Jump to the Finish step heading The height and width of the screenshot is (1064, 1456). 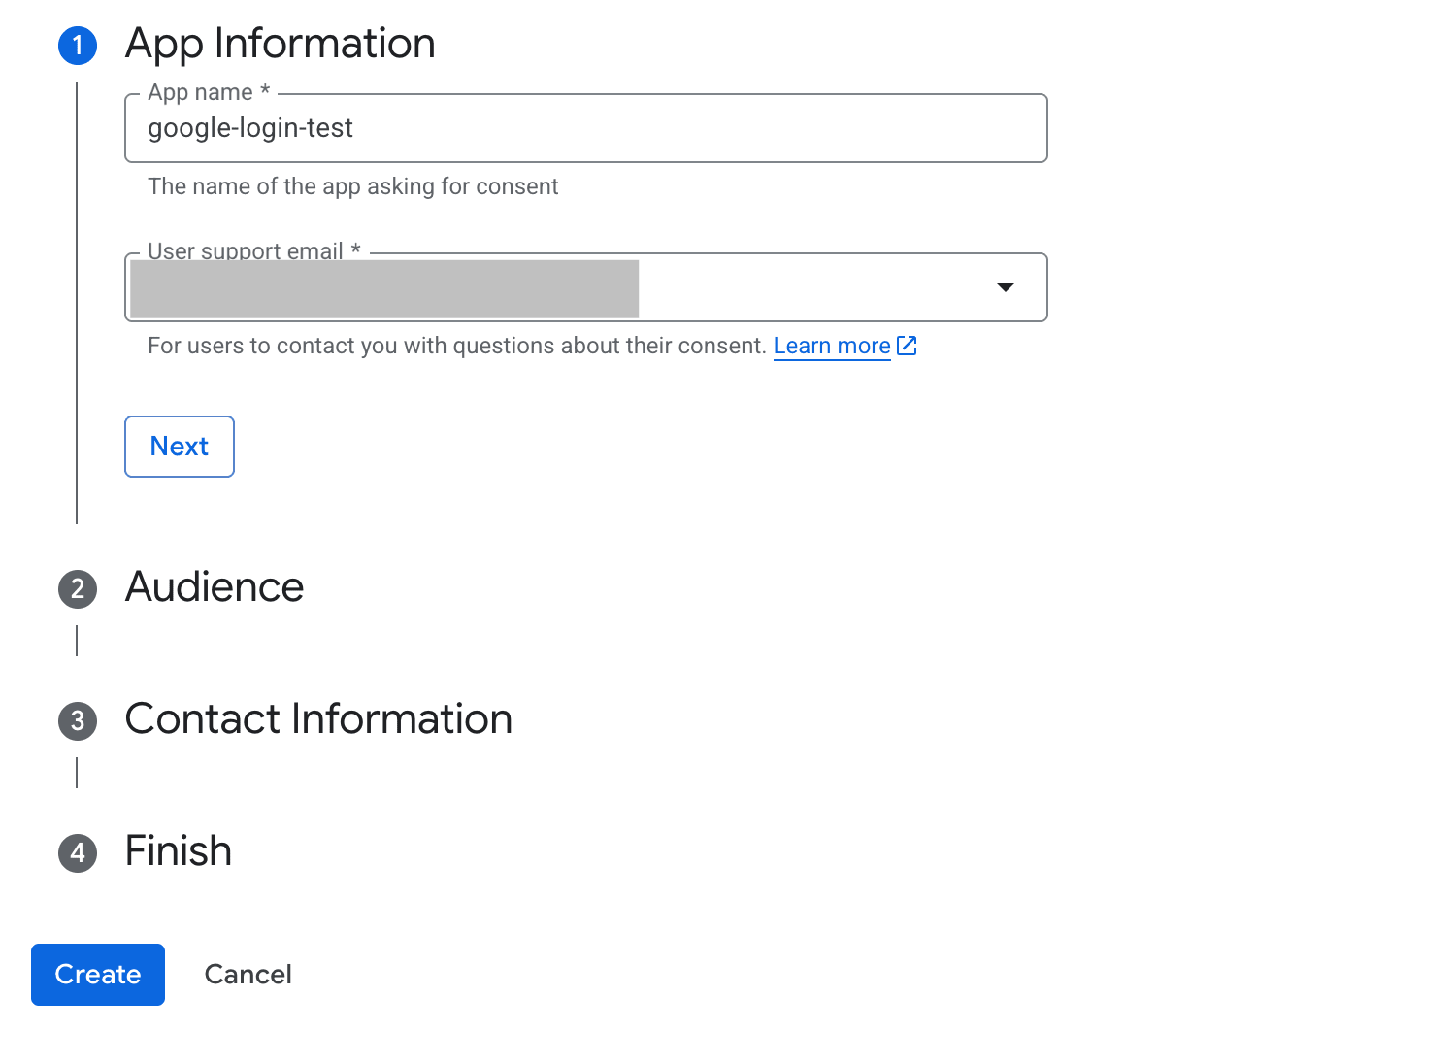[x=179, y=851]
